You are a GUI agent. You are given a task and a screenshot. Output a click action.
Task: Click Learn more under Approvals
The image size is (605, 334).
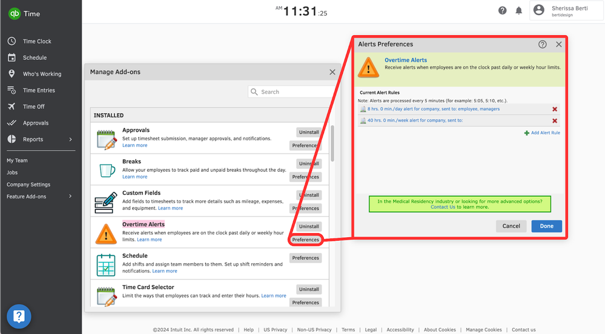[x=134, y=145]
